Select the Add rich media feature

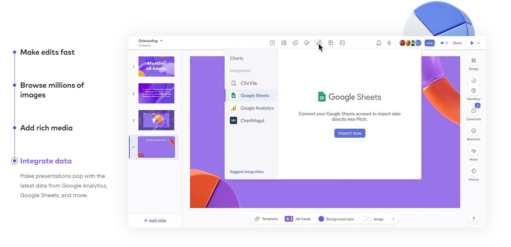pos(46,128)
